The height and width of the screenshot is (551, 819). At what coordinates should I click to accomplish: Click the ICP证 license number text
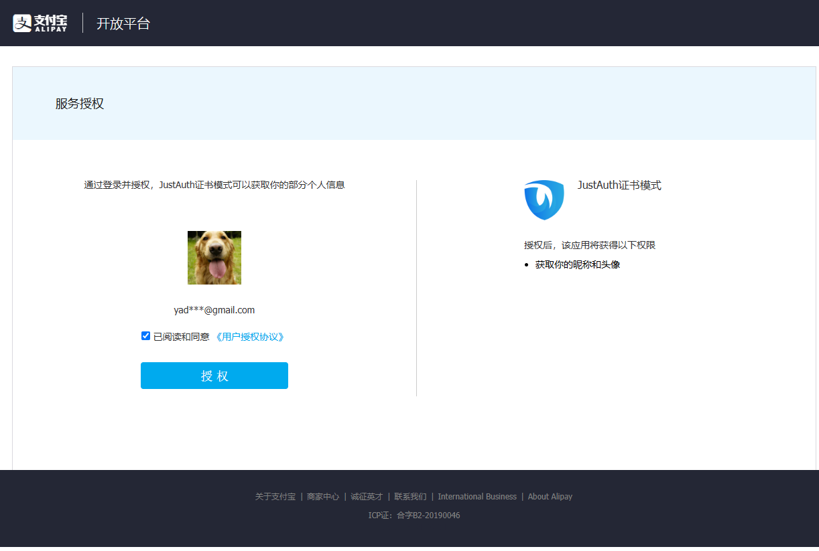(414, 516)
